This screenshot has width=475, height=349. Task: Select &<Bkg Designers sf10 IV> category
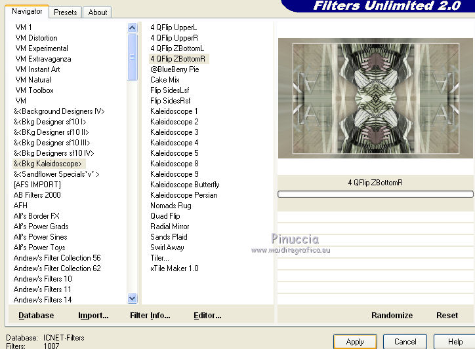point(54,153)
